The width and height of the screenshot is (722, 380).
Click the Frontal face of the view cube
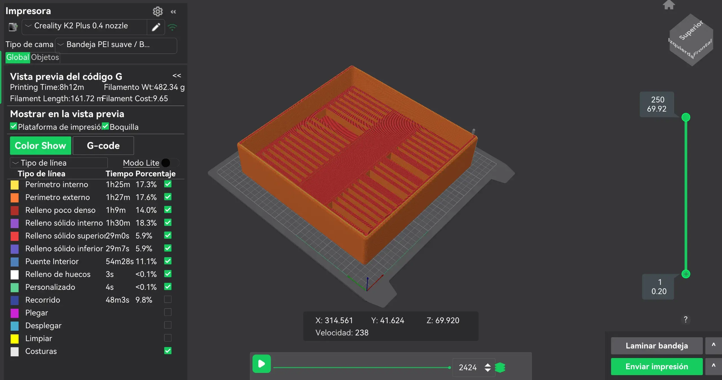(x=703, y=48)
